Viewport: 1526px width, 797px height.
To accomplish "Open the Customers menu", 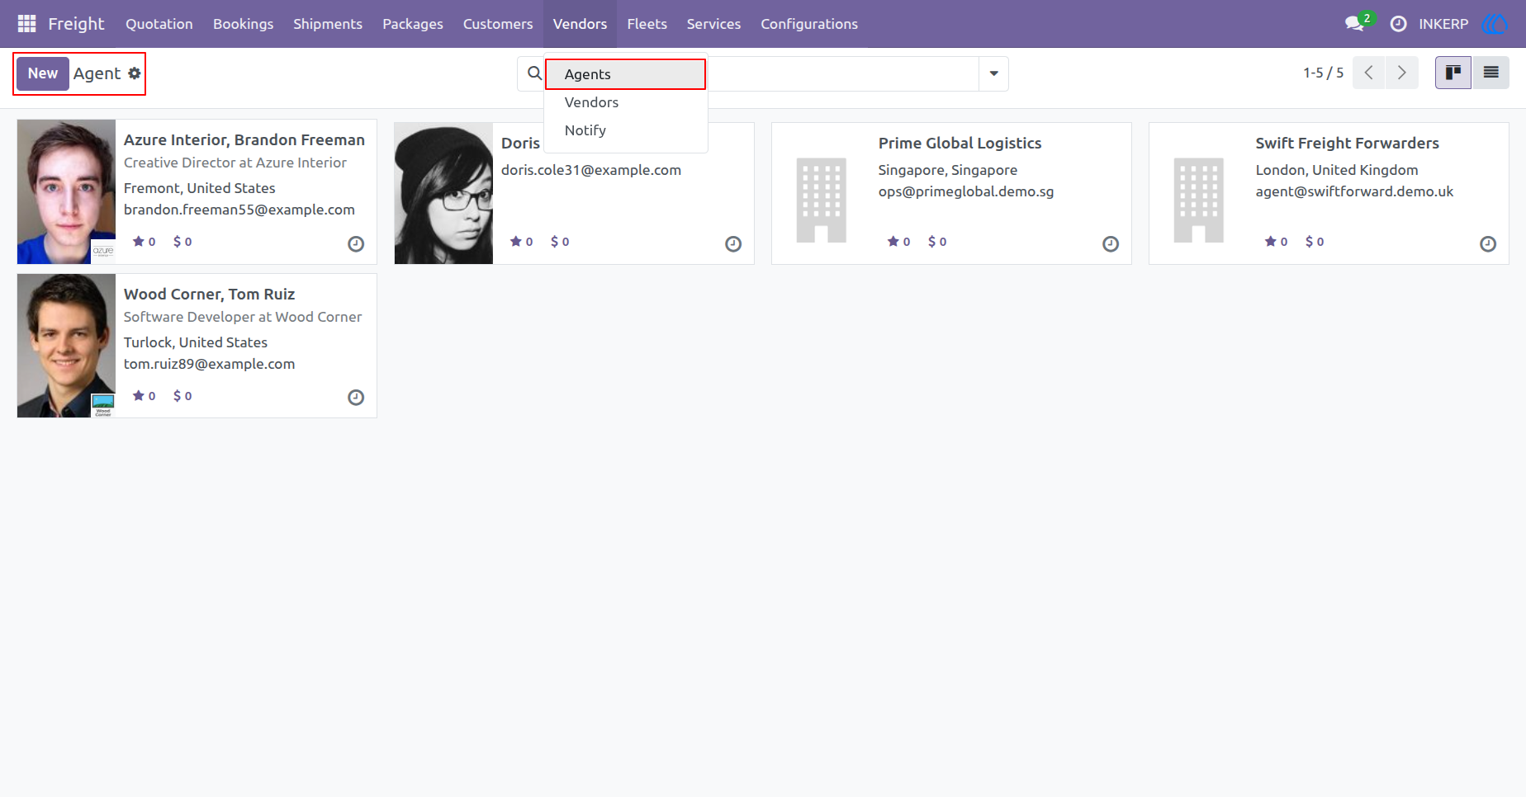I will [x=498, y=24].
